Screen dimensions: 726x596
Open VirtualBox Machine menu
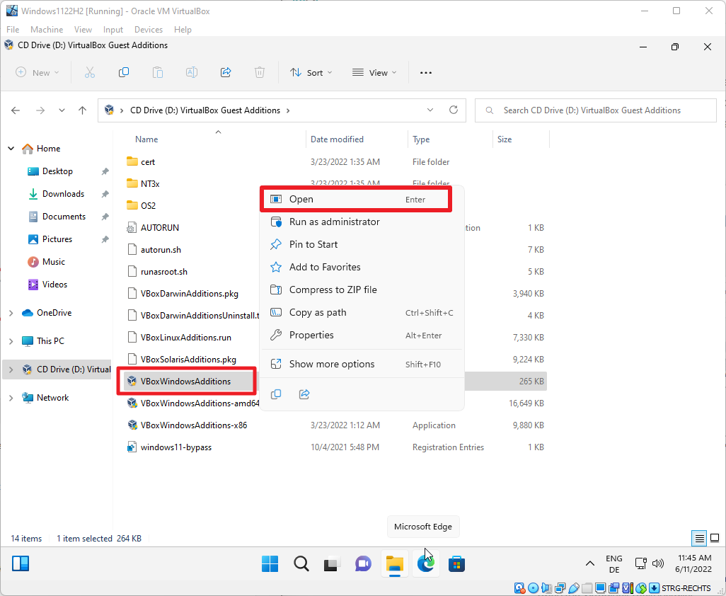tap(47, 30)
